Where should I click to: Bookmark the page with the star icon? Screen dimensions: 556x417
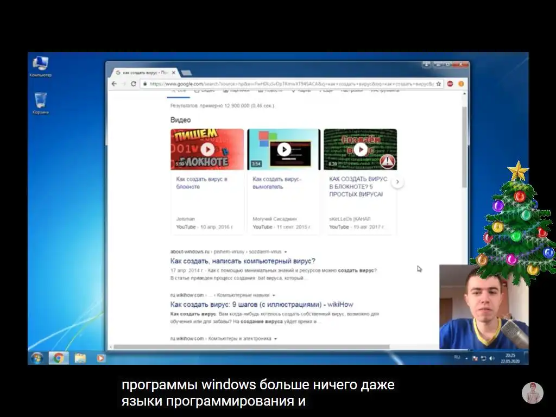[439, 84]
